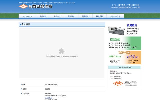Click the ISO 9001 certification badge
The image size is (160, 100).
(131, 83)
